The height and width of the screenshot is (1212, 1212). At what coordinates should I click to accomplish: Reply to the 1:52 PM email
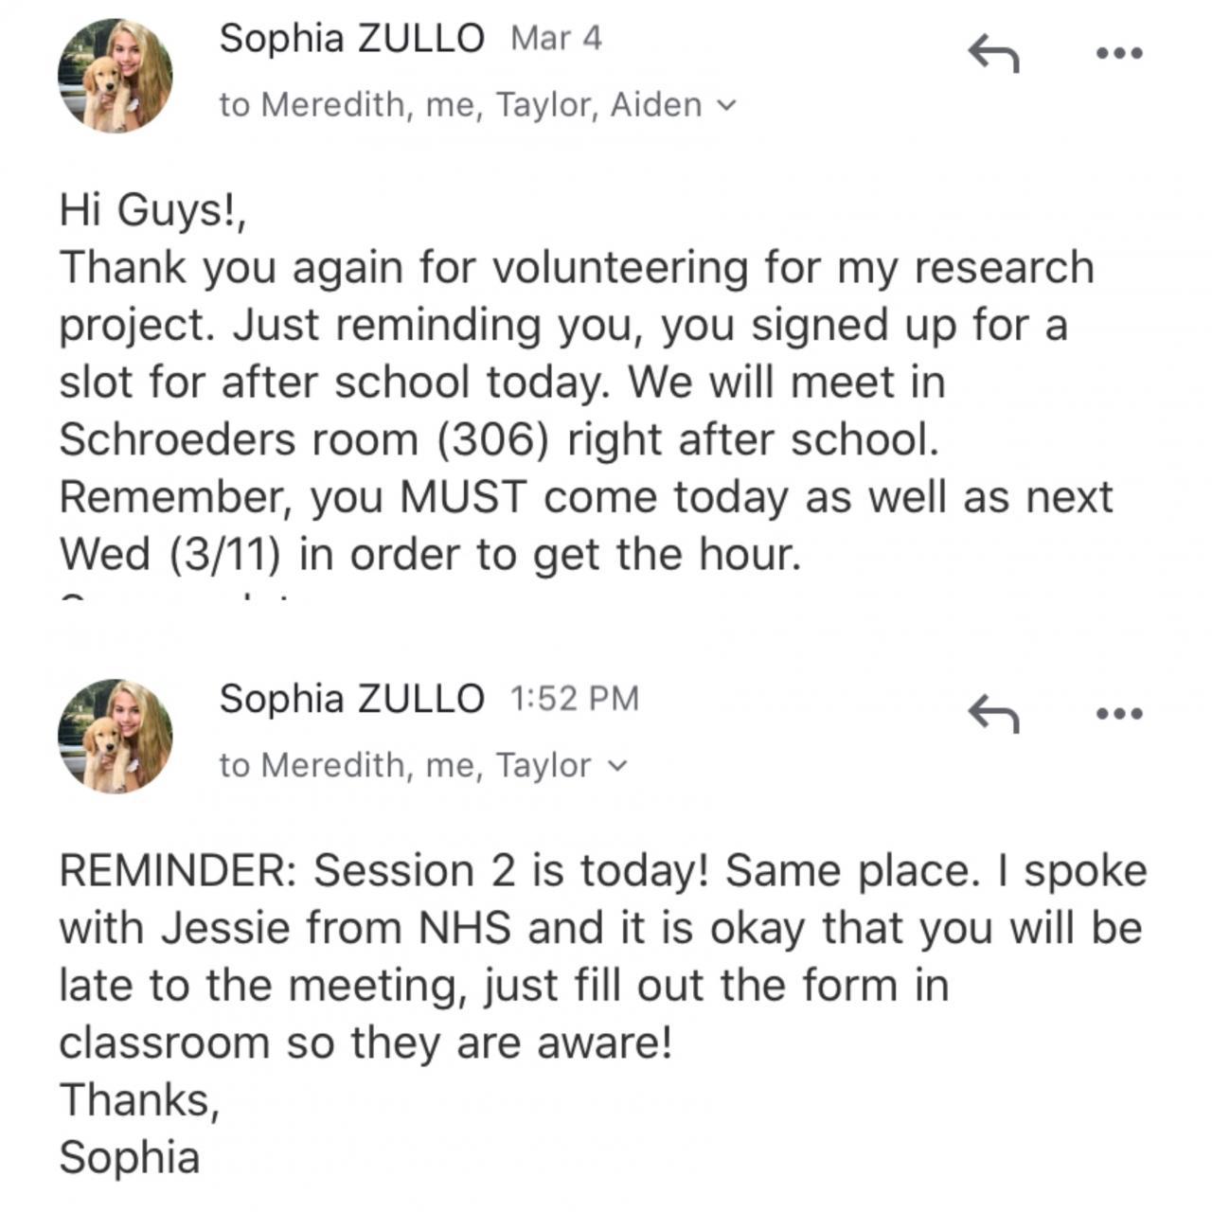[x=992, y=713]
